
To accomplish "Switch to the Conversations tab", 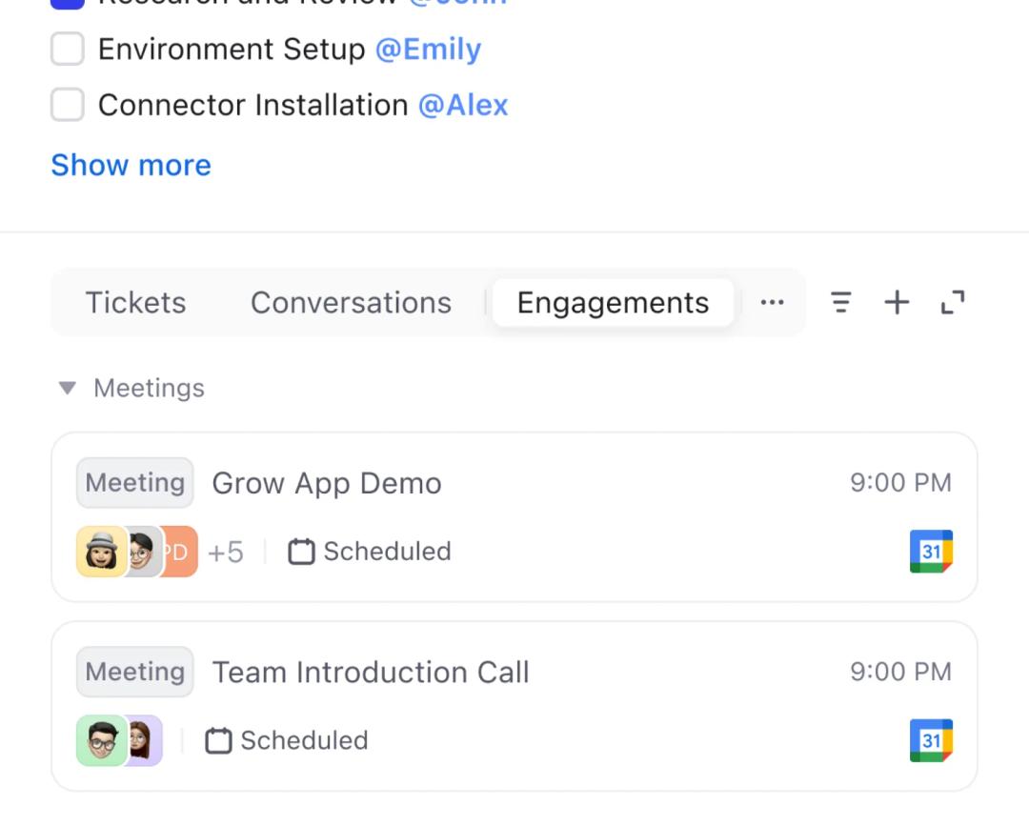I will point(351,303).
